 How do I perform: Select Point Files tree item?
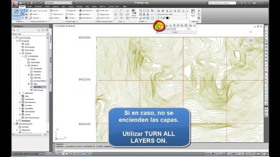point(37,87)
